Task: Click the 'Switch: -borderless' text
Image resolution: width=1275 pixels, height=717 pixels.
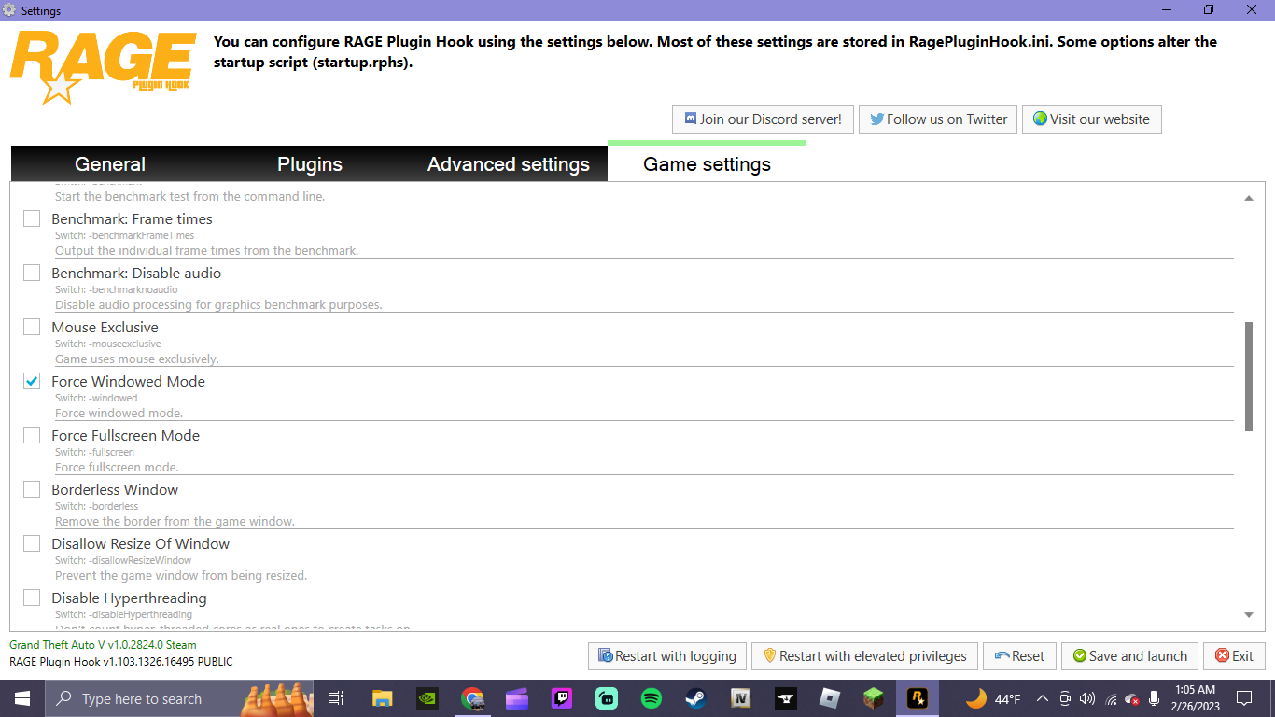Action: click(x=96, y=506)
